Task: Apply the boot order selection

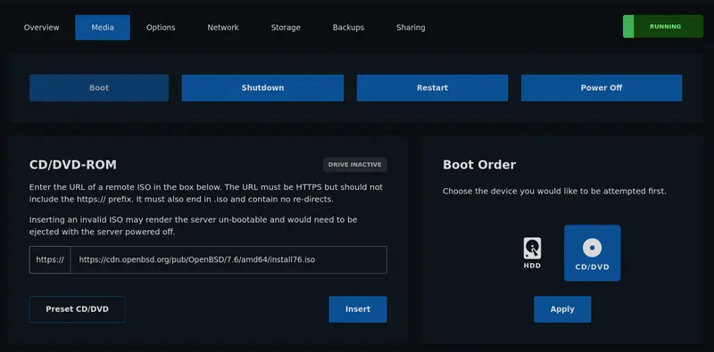Action: point(562,309)
